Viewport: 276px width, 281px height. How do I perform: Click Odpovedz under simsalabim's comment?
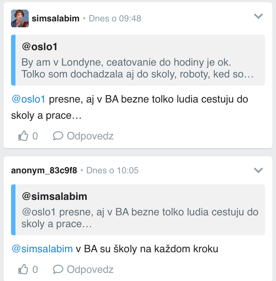tap(90, 136)
